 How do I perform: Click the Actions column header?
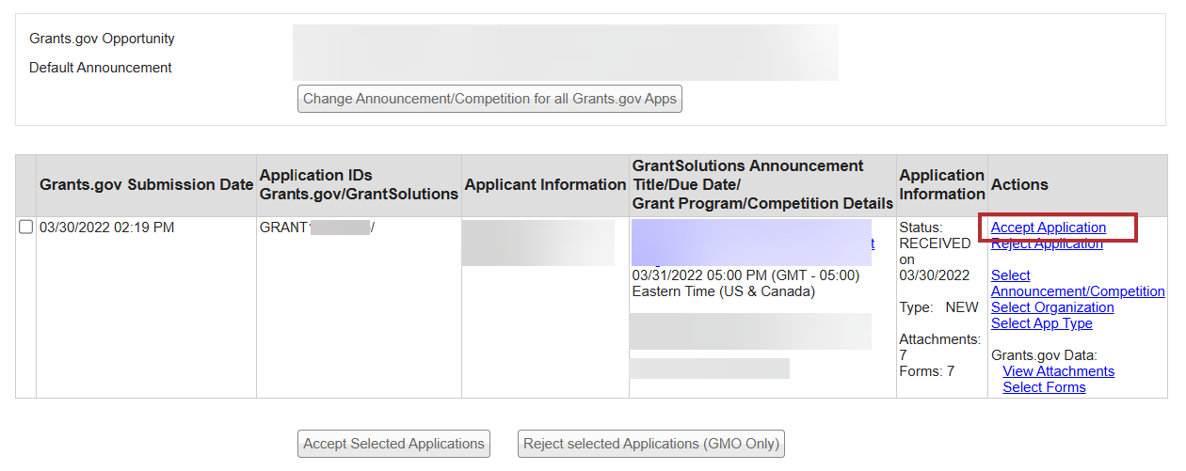pyautogui.click(x=1019, y=185)
